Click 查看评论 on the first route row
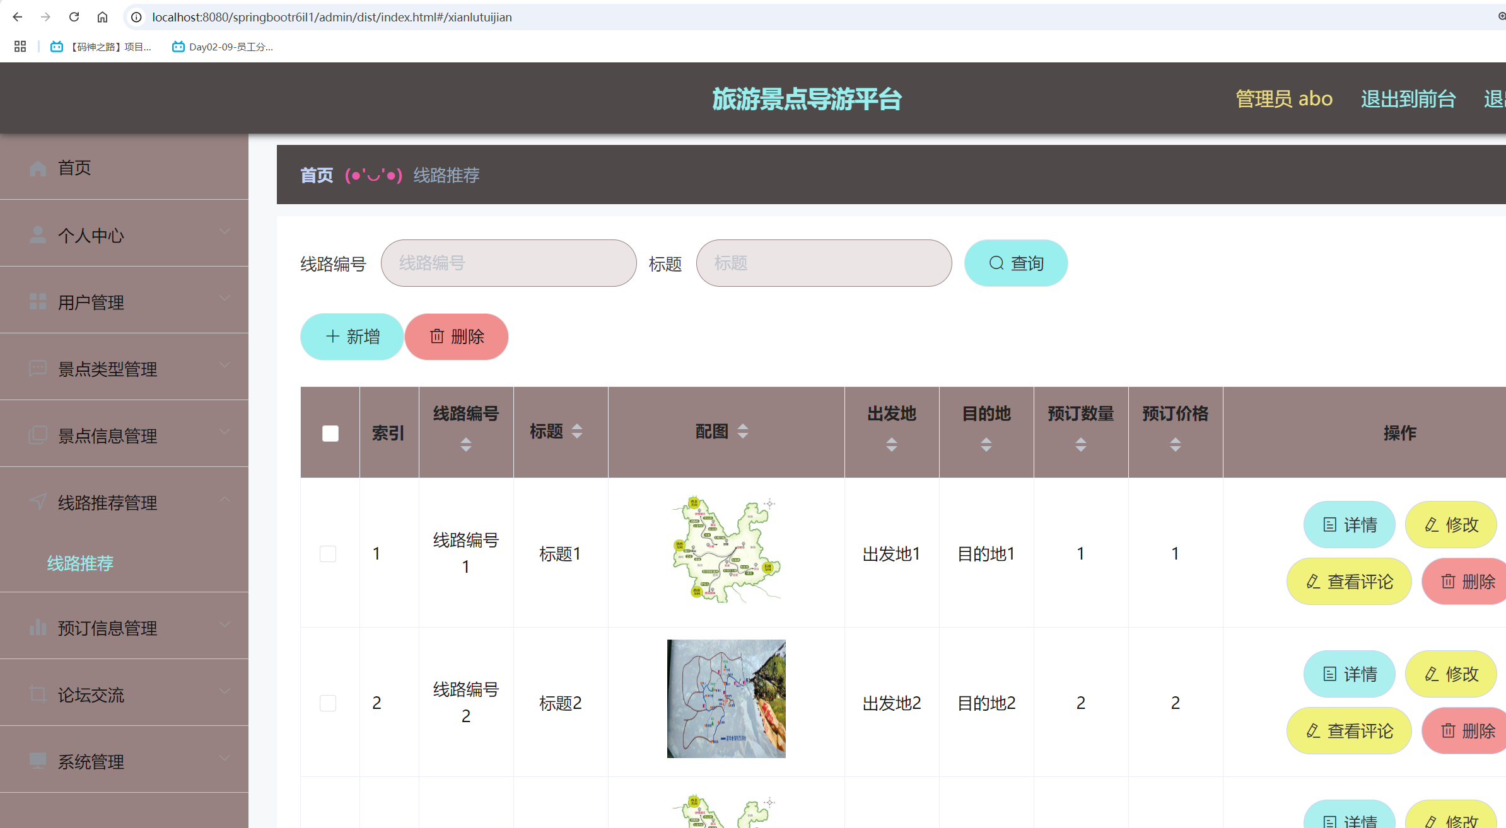The height and width of the screenshot is (828, 1506). 1349,581
